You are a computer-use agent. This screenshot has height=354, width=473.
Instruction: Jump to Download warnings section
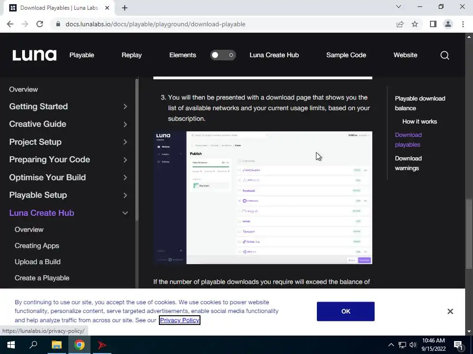pyautogui.click(x=408, y=163)
